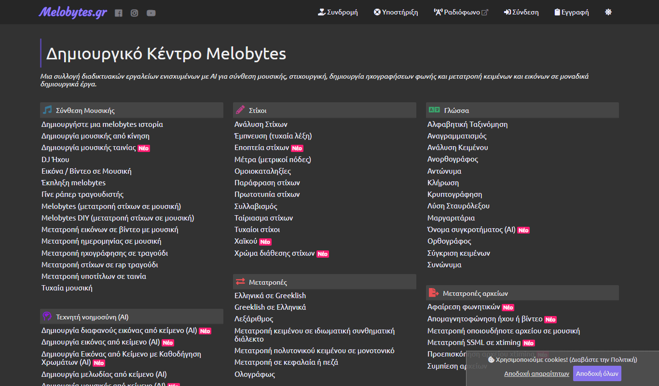The width and height of the screenshot is (659, 386).
Task: Open the Melobytes YouTube icon
Action: pos(151,13)
